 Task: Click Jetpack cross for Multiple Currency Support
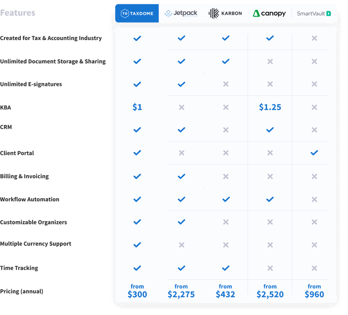pyautogui.click(x=181, y=245)
